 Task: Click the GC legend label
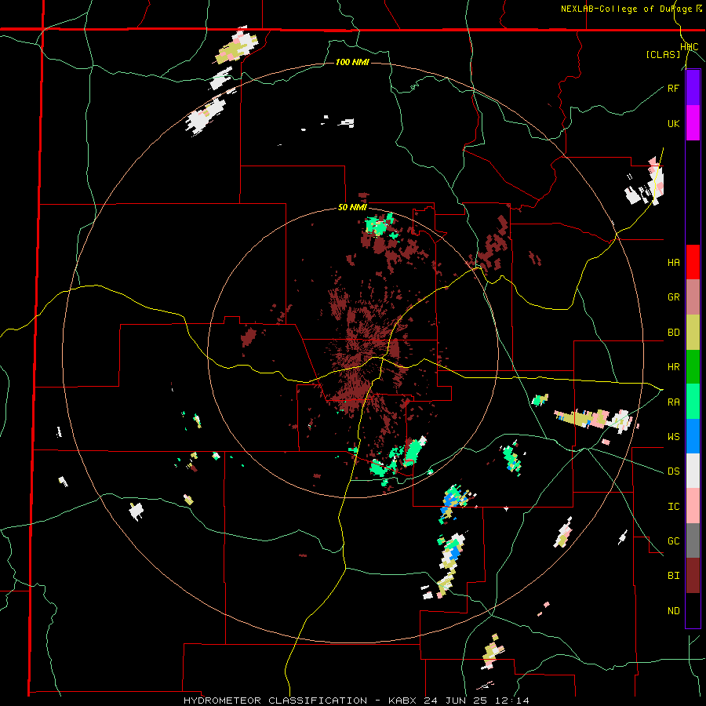(673, 541)
